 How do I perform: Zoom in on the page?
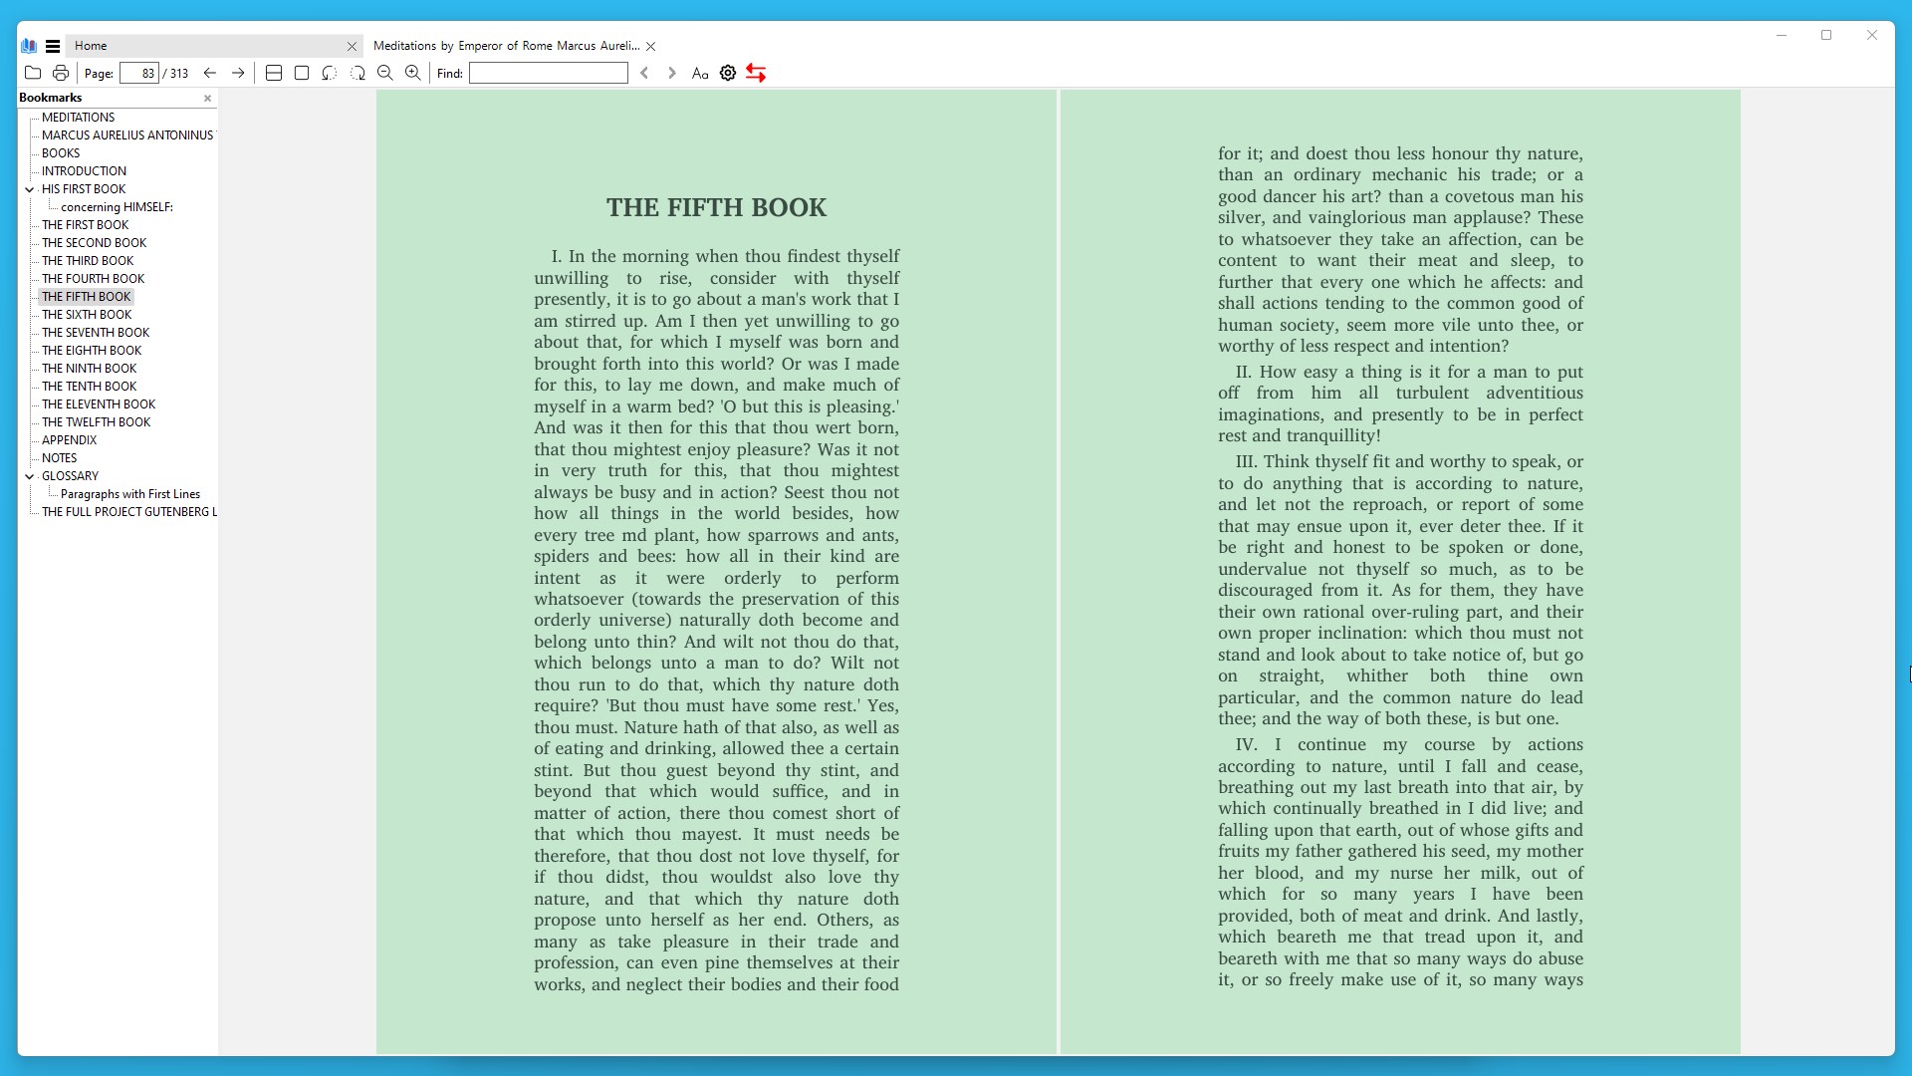pos(412,73)
